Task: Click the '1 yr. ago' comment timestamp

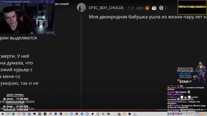Action: [135, 8]
